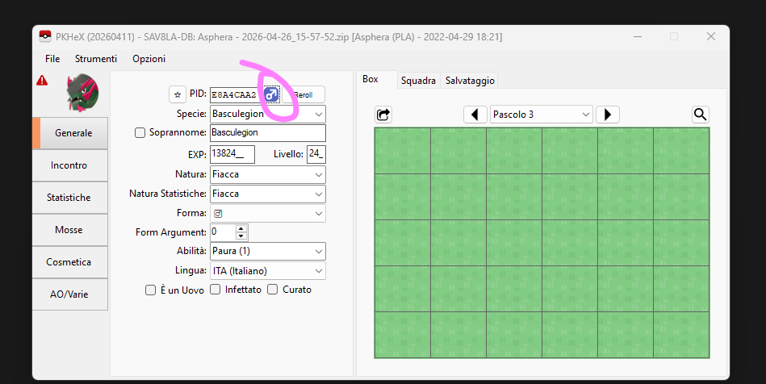The image size is (766, 384).
Task: Click the Basculegion sprite image
Action: (x=81, y=93)
